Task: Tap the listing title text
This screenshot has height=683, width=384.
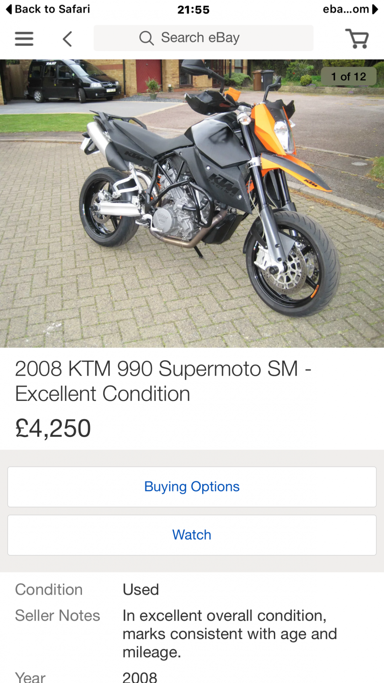Action: point(163,381)
